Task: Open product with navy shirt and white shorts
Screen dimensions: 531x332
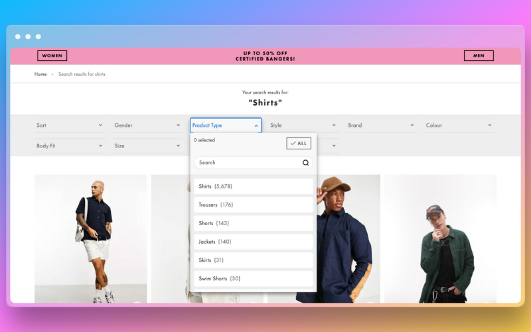Action: tap(91, 238)
